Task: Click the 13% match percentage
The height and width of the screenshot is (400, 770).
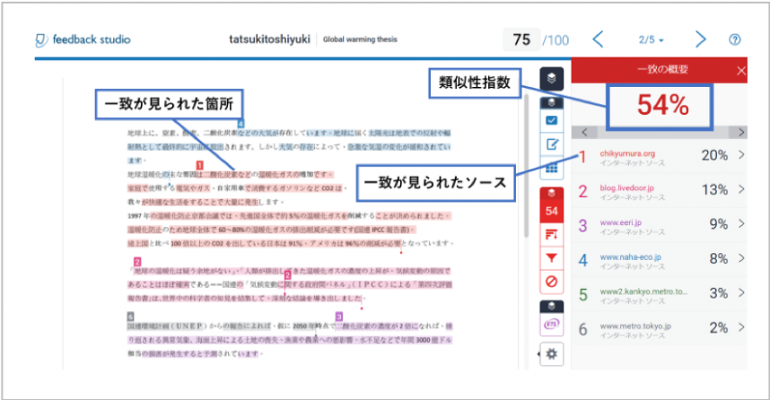Action: pos(714,189)
